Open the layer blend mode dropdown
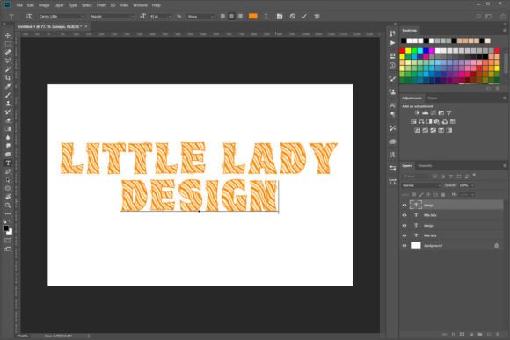510x340 pixels. coord(421,185)
